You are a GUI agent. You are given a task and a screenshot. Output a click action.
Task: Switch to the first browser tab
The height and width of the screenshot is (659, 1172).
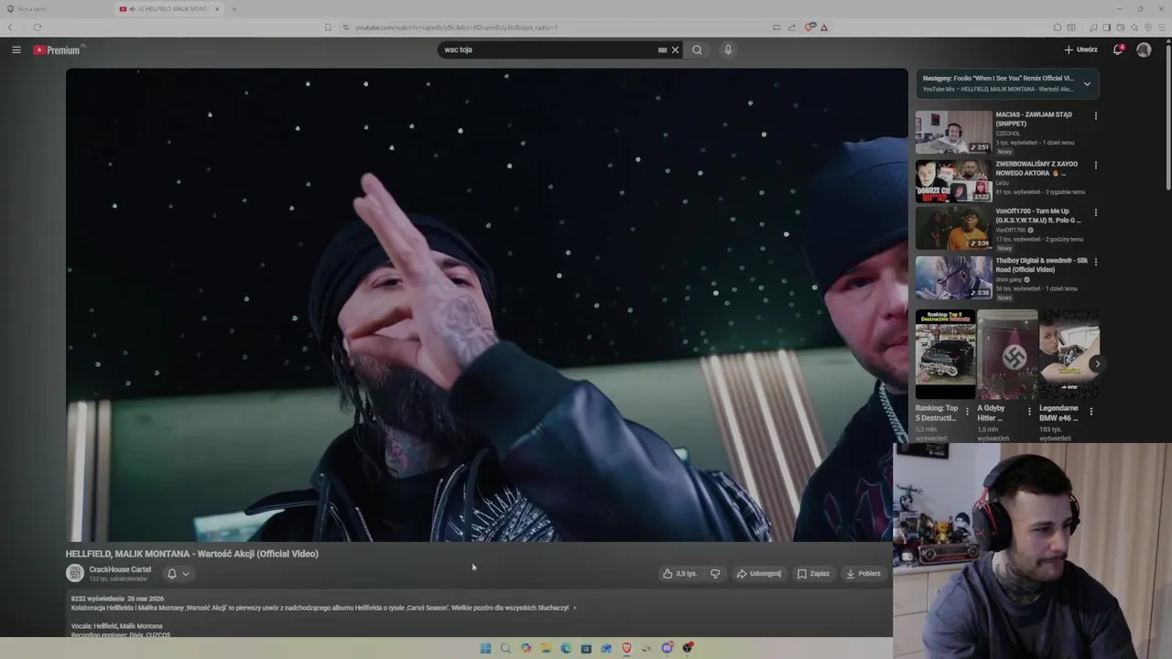(x=57, y=8)
